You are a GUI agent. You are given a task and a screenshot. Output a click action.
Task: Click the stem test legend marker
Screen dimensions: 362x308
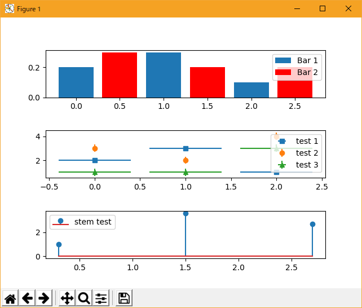pos(60,221)
